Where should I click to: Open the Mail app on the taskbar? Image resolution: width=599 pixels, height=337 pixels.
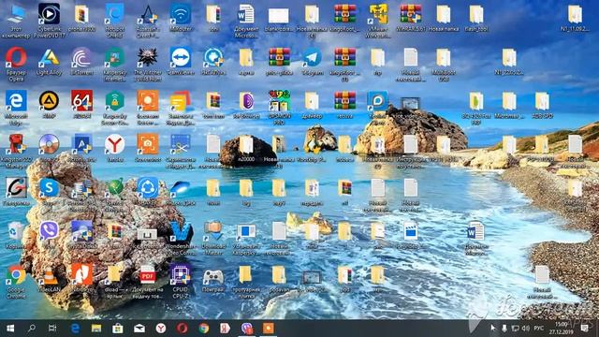point(139,329)
